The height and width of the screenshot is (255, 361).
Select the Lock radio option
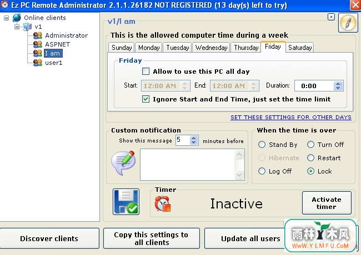pyautogui.click(x=310, y=171)
